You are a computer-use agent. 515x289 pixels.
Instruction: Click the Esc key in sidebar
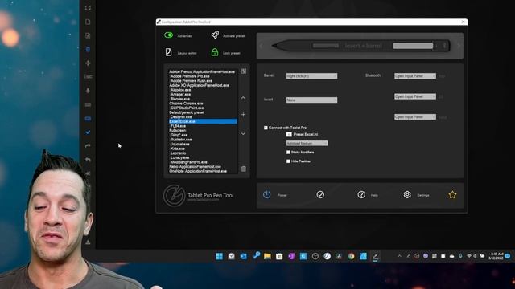[88, 76]
